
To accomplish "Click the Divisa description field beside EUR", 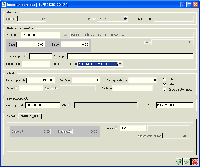I will tap(169, 128).
